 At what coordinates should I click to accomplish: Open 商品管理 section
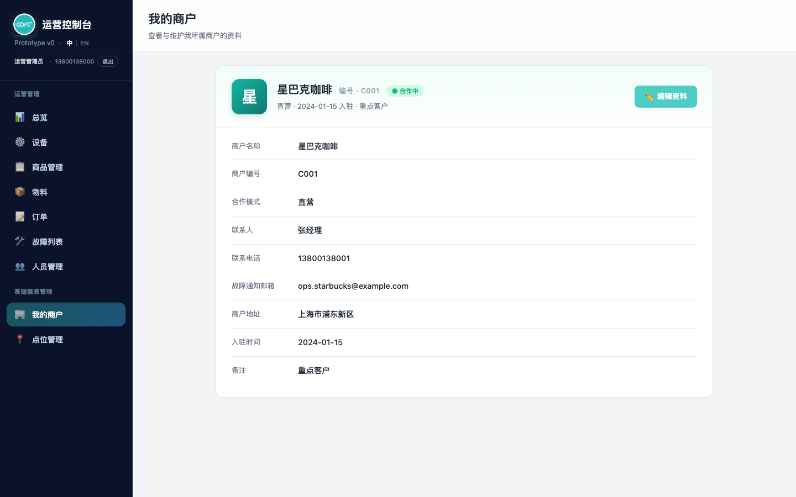pos(66,167)
